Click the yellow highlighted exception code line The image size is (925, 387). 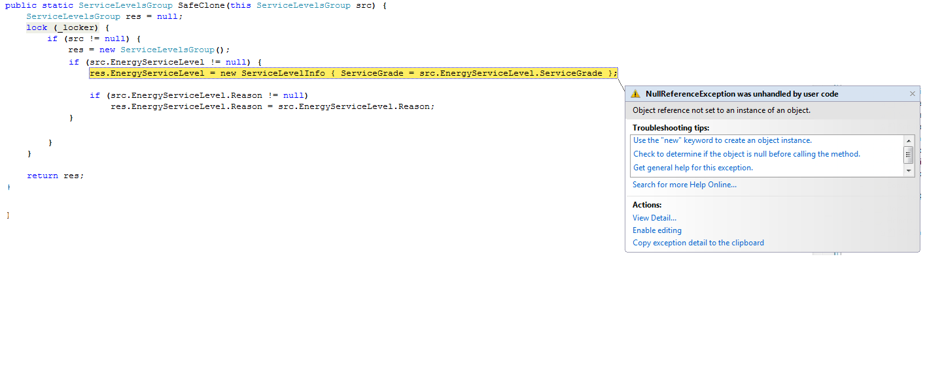coord(353,73)
